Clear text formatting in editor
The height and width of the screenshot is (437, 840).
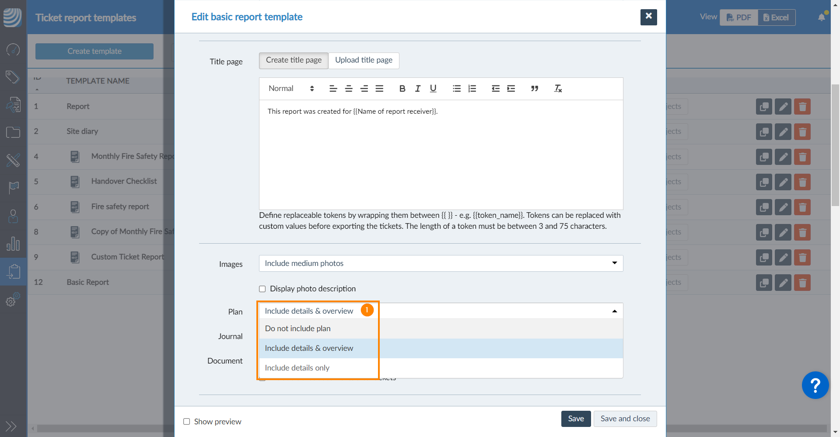(x=558, y=89)
